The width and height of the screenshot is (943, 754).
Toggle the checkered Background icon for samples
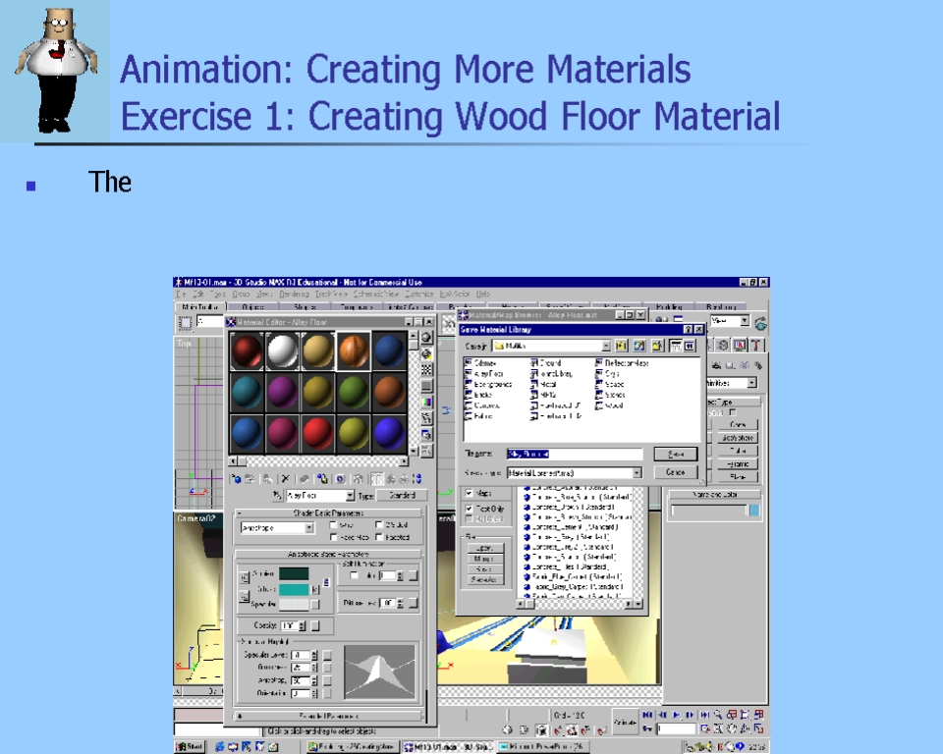[x=426, y=370]
